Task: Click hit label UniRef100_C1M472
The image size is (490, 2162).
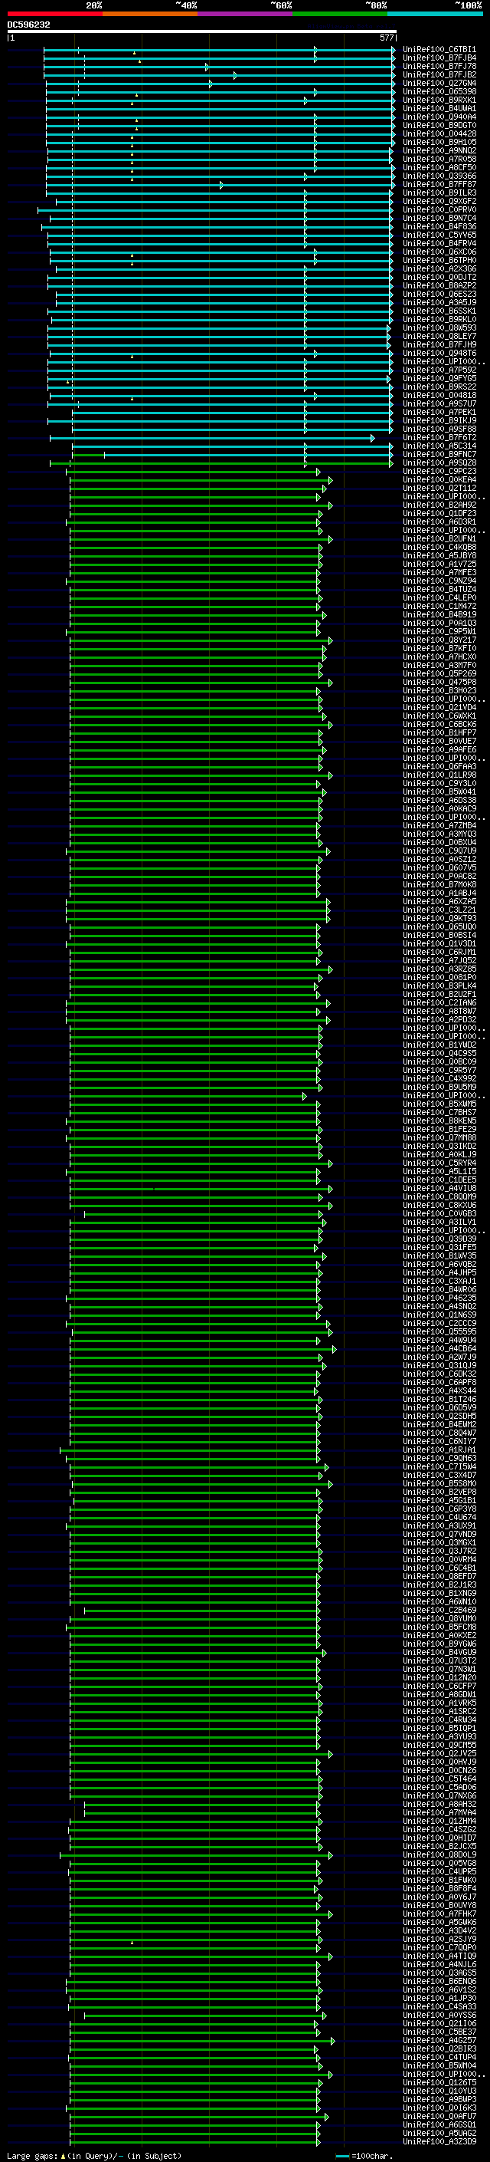Action: coord(439,606)
